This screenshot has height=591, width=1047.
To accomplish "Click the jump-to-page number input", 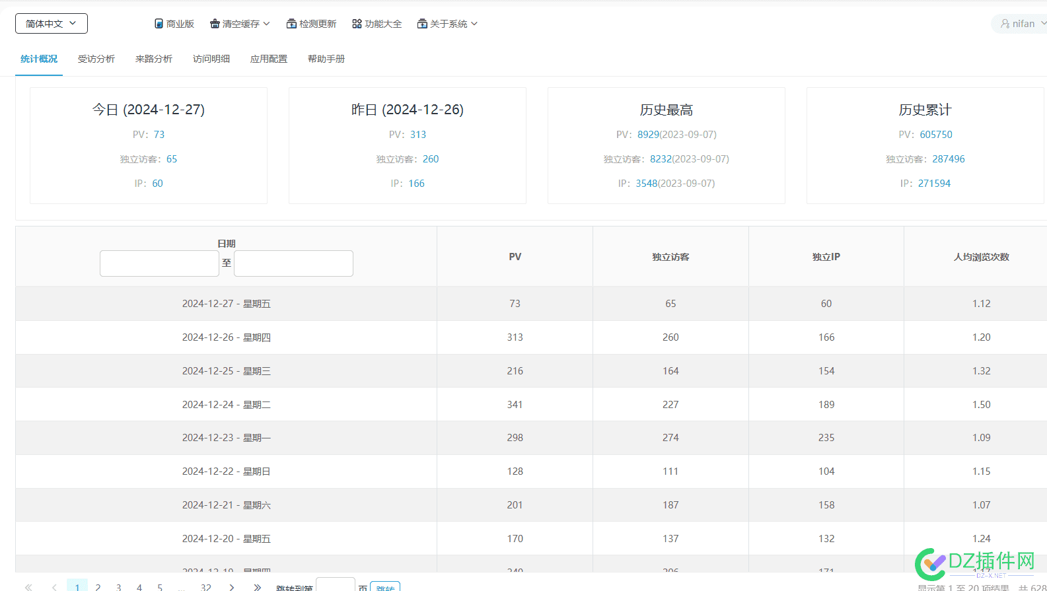I will click(336, 585).
